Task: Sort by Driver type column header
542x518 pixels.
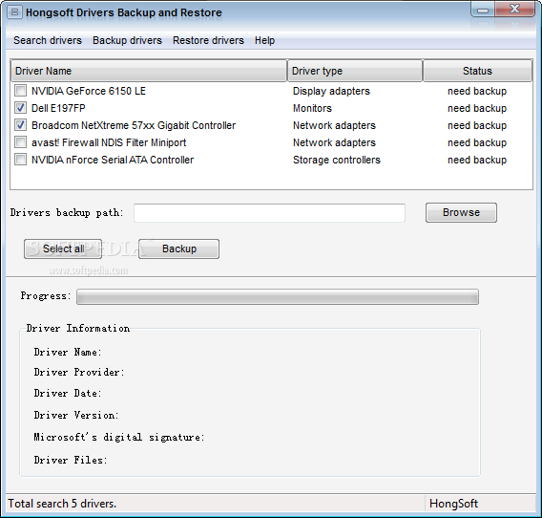Action: (x=355, y=71)
